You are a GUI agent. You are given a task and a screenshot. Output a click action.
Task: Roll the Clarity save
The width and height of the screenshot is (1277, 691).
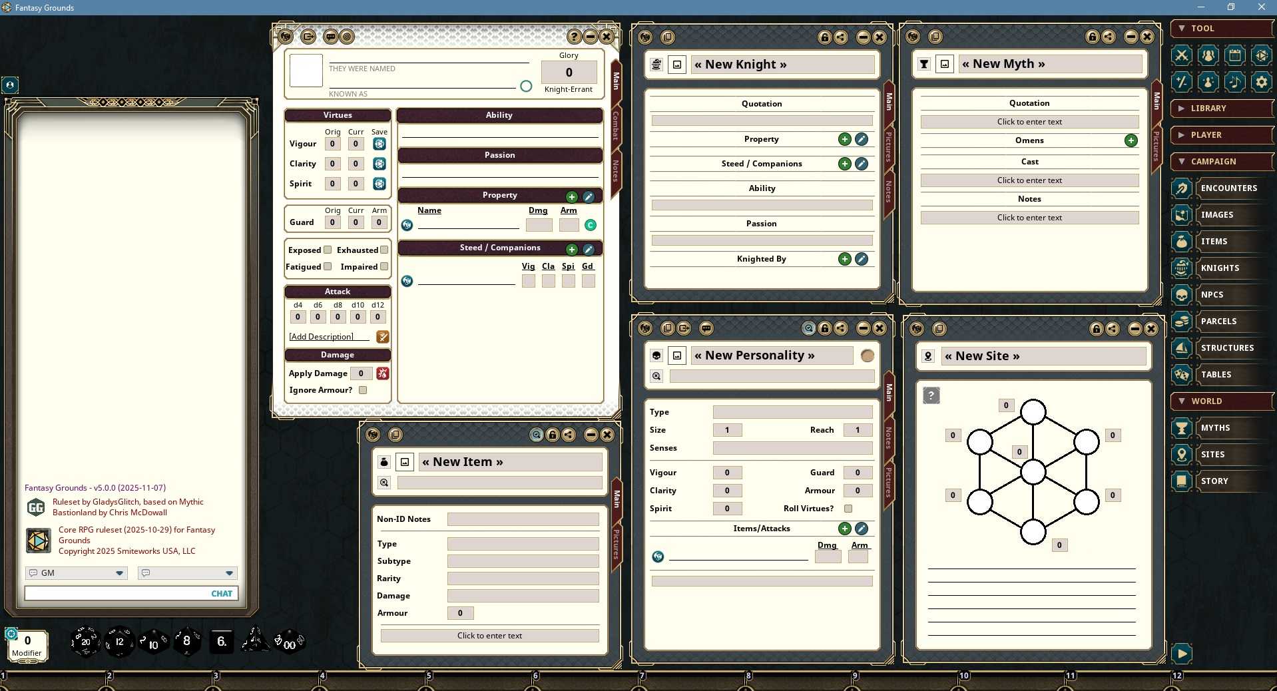380,164
